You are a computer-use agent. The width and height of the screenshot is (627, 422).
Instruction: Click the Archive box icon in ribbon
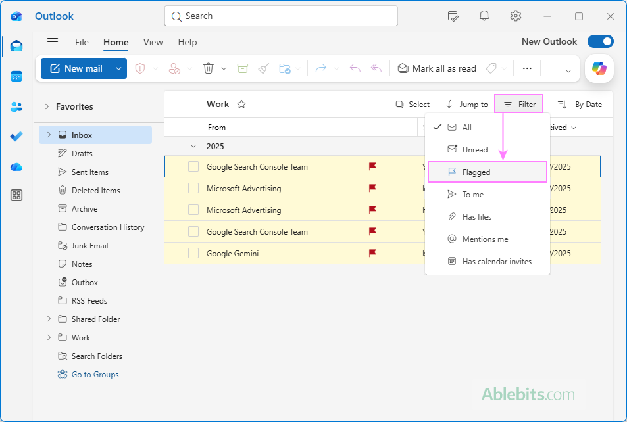tap(242, 69)
